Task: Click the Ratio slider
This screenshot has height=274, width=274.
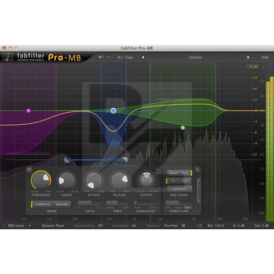Action: (90, 203)
